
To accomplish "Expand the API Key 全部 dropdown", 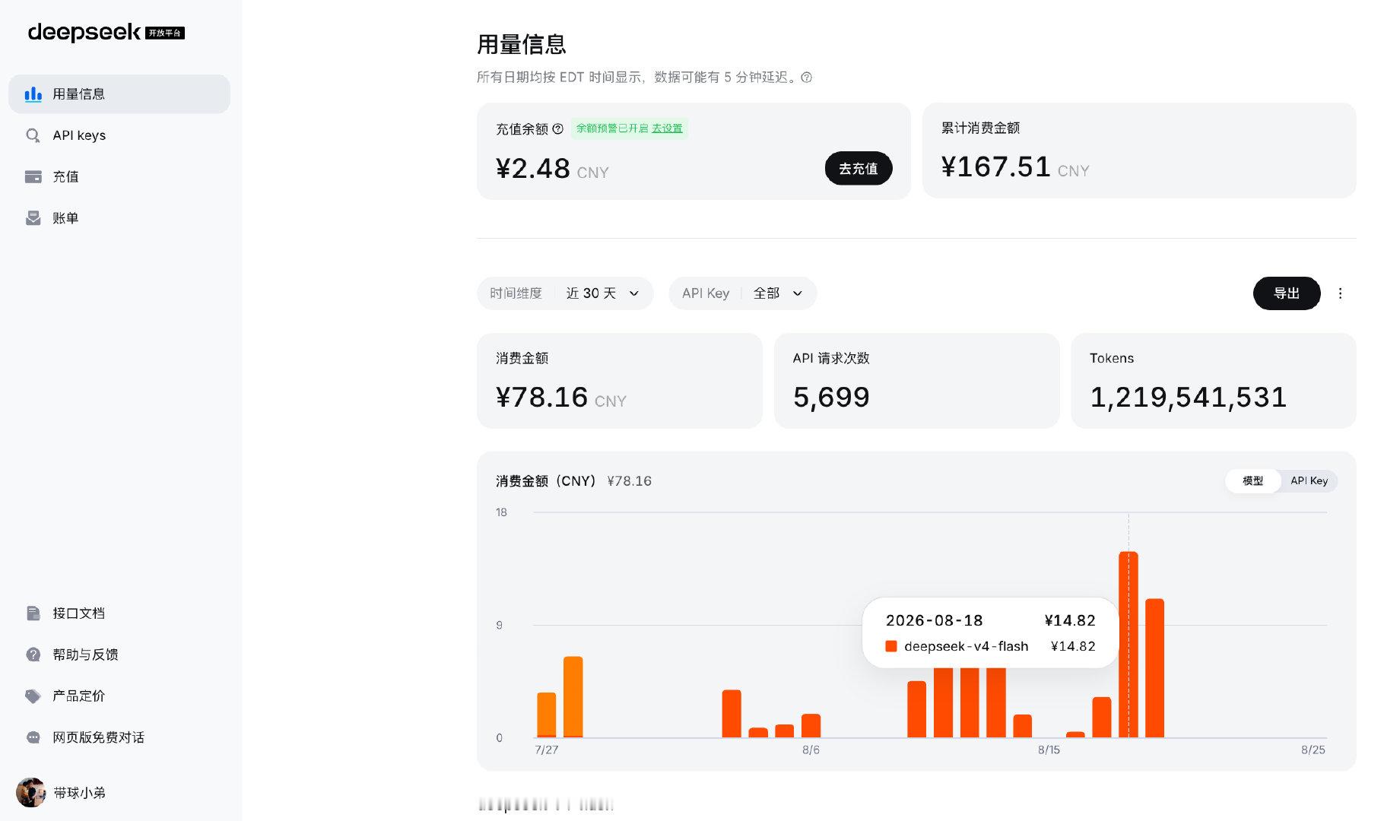I will (743, 293).
